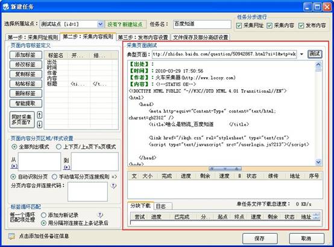Screen dimensions: 334x247
Task: Click 添加标签 button
Action: [x=25, y=55]
